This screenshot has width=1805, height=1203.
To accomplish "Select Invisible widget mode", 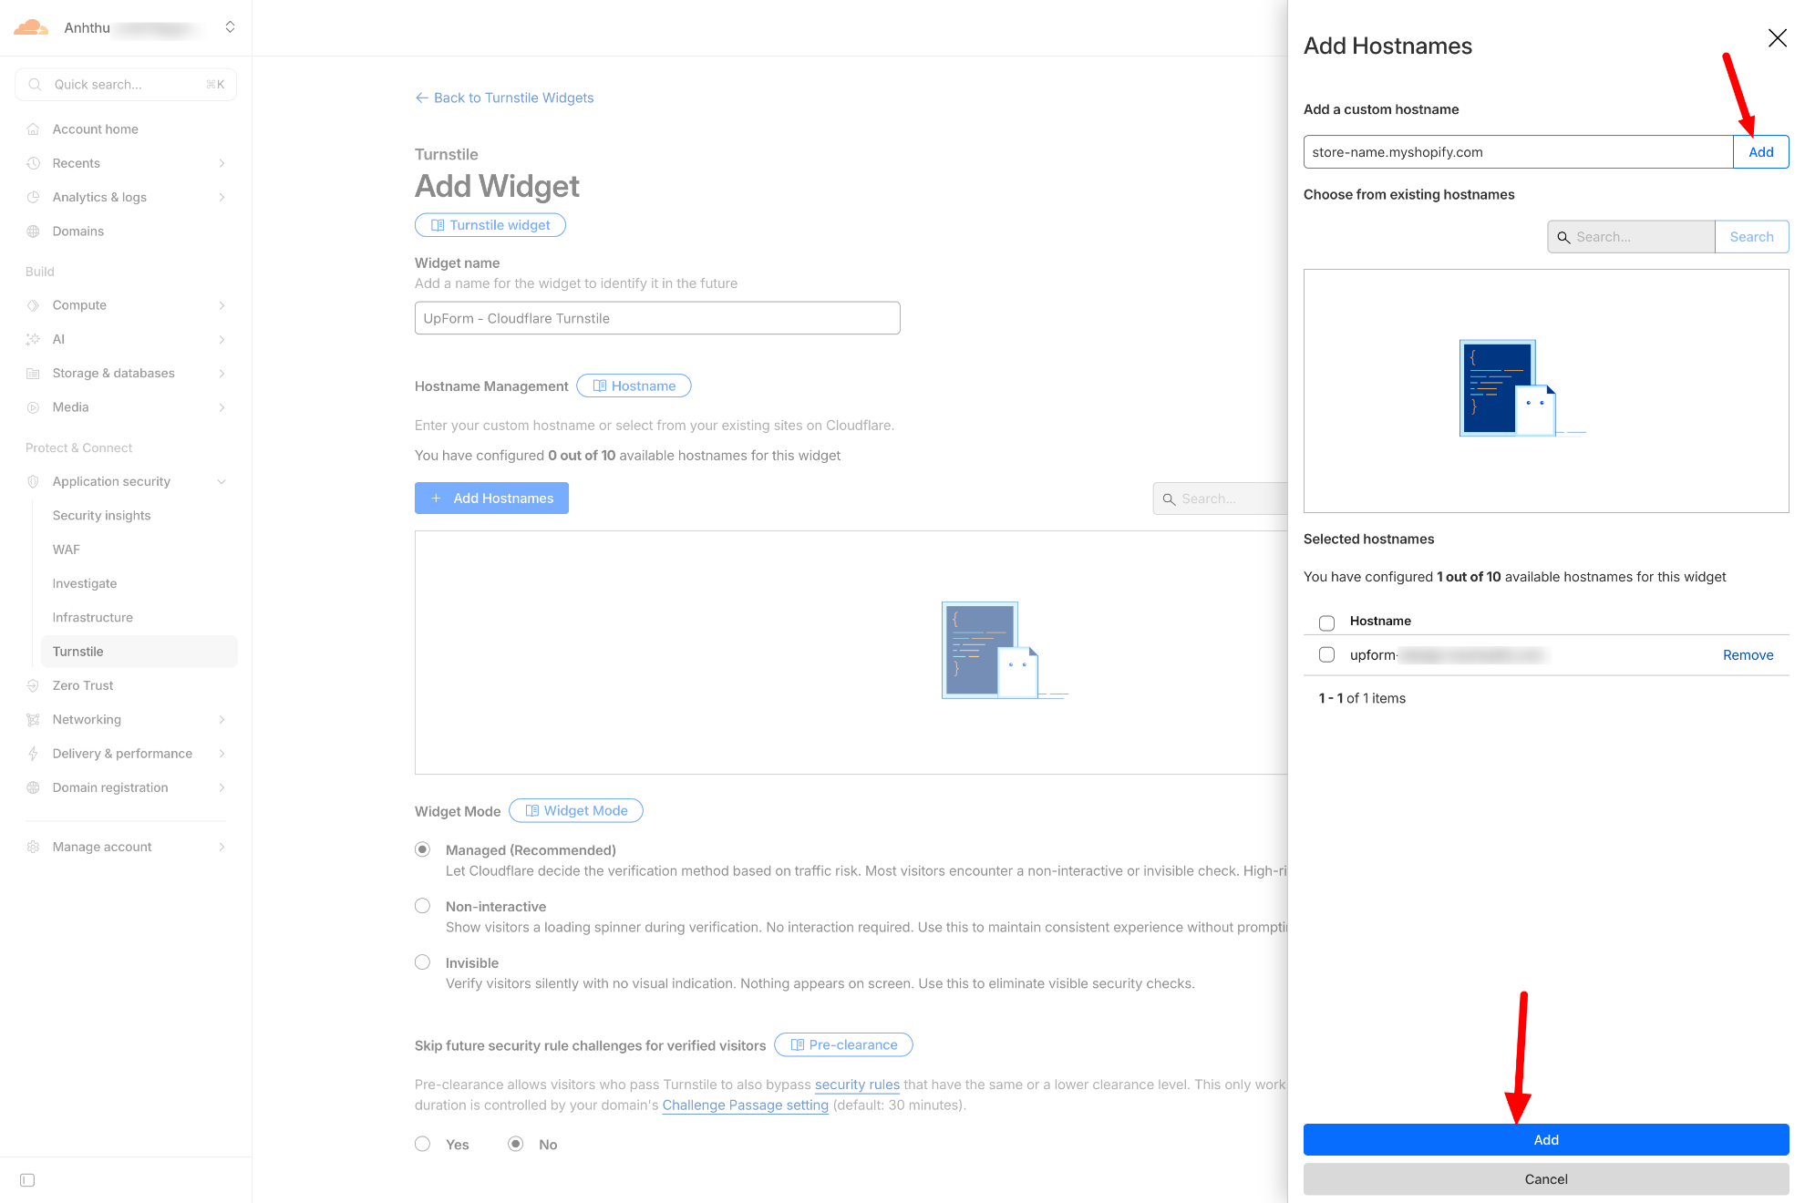I will click(423, 962).
